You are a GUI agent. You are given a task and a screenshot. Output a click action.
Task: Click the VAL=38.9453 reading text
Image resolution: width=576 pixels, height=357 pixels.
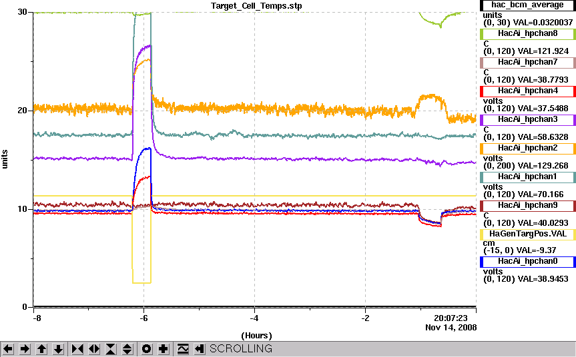(543, 279)
